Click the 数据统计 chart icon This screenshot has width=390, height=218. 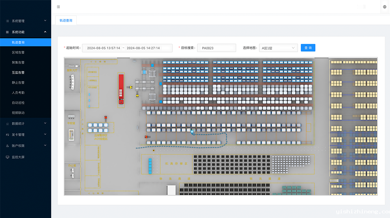click(7, 123)
